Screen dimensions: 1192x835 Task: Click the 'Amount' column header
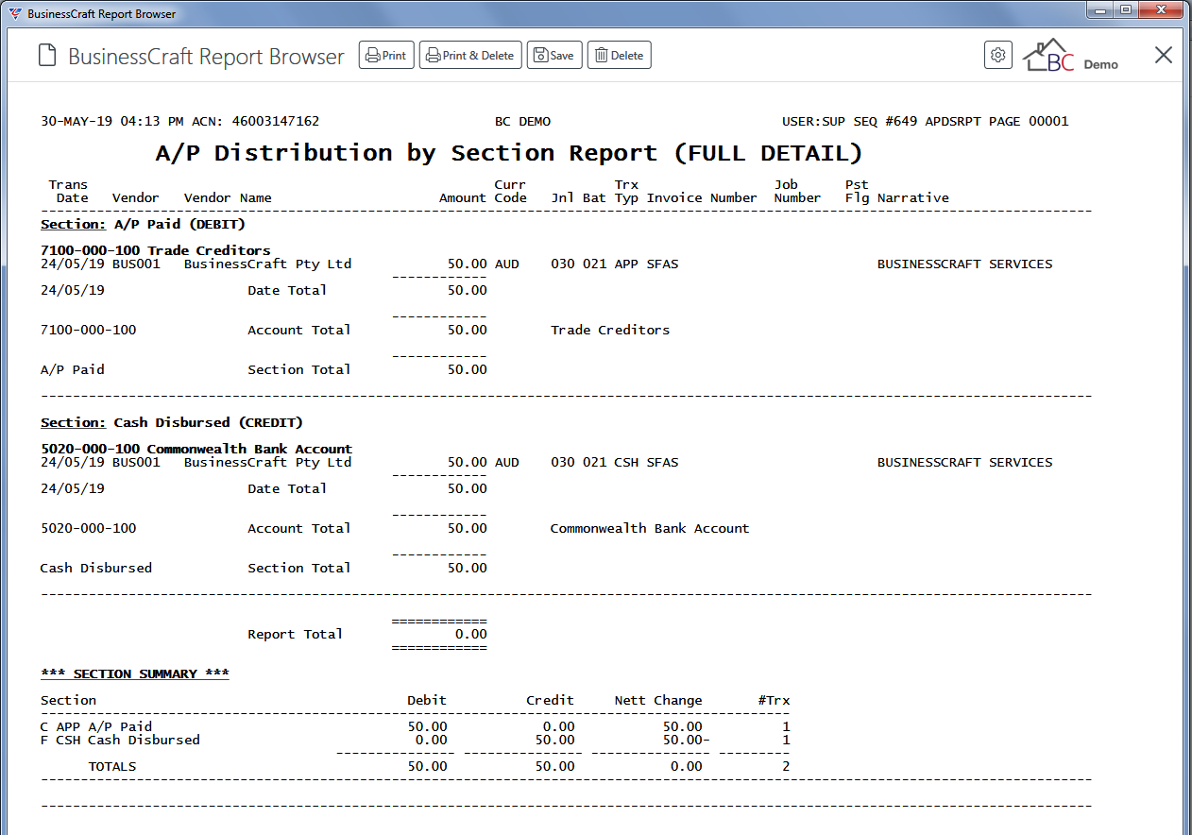(x=463, y=198)
